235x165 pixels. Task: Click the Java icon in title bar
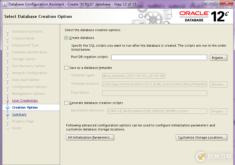point(5,4)
